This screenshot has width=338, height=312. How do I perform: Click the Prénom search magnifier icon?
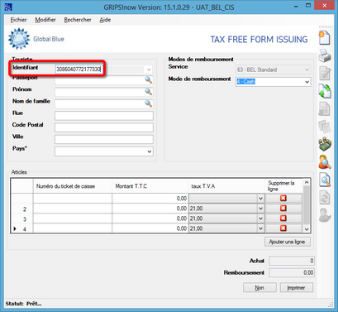pyautogui.click(x=149, y=92)
